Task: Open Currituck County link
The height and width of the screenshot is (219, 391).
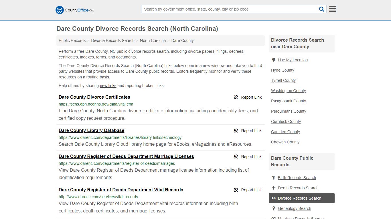Action: [286, 121]
